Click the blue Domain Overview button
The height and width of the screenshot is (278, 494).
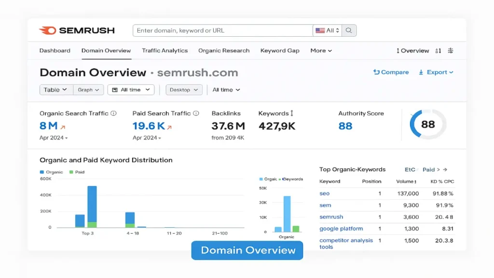coord(247,250)
